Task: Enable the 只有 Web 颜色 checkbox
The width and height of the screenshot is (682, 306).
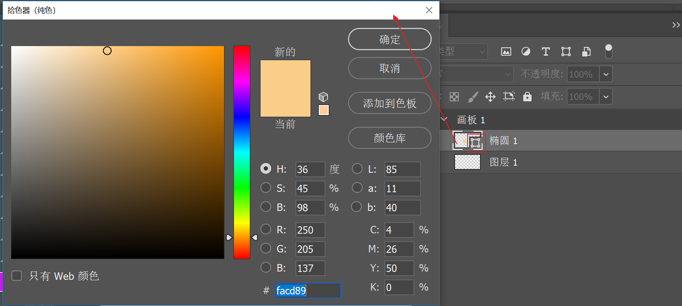Action: (17, 276)
